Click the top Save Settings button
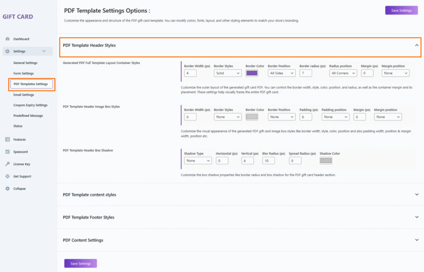 point(401,11)
